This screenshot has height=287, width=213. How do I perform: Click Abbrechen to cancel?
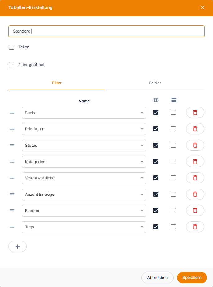[x=157, y=278]
